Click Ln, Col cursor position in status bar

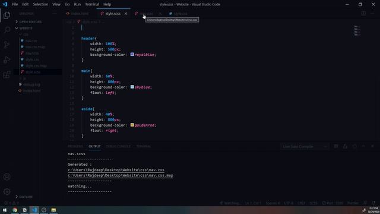(x=253, y=203)
